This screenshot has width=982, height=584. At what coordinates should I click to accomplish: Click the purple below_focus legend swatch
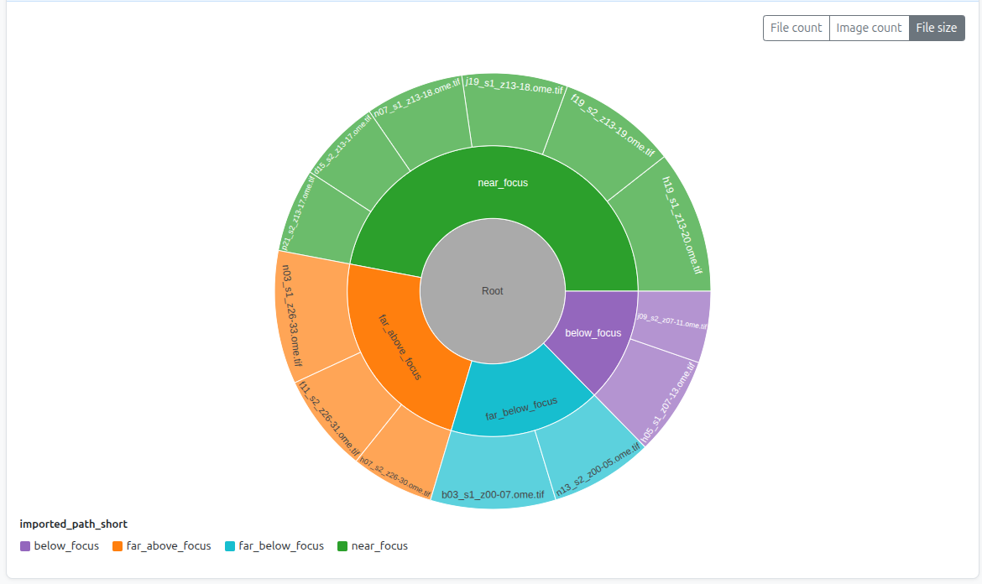click(x=25, y=546)
